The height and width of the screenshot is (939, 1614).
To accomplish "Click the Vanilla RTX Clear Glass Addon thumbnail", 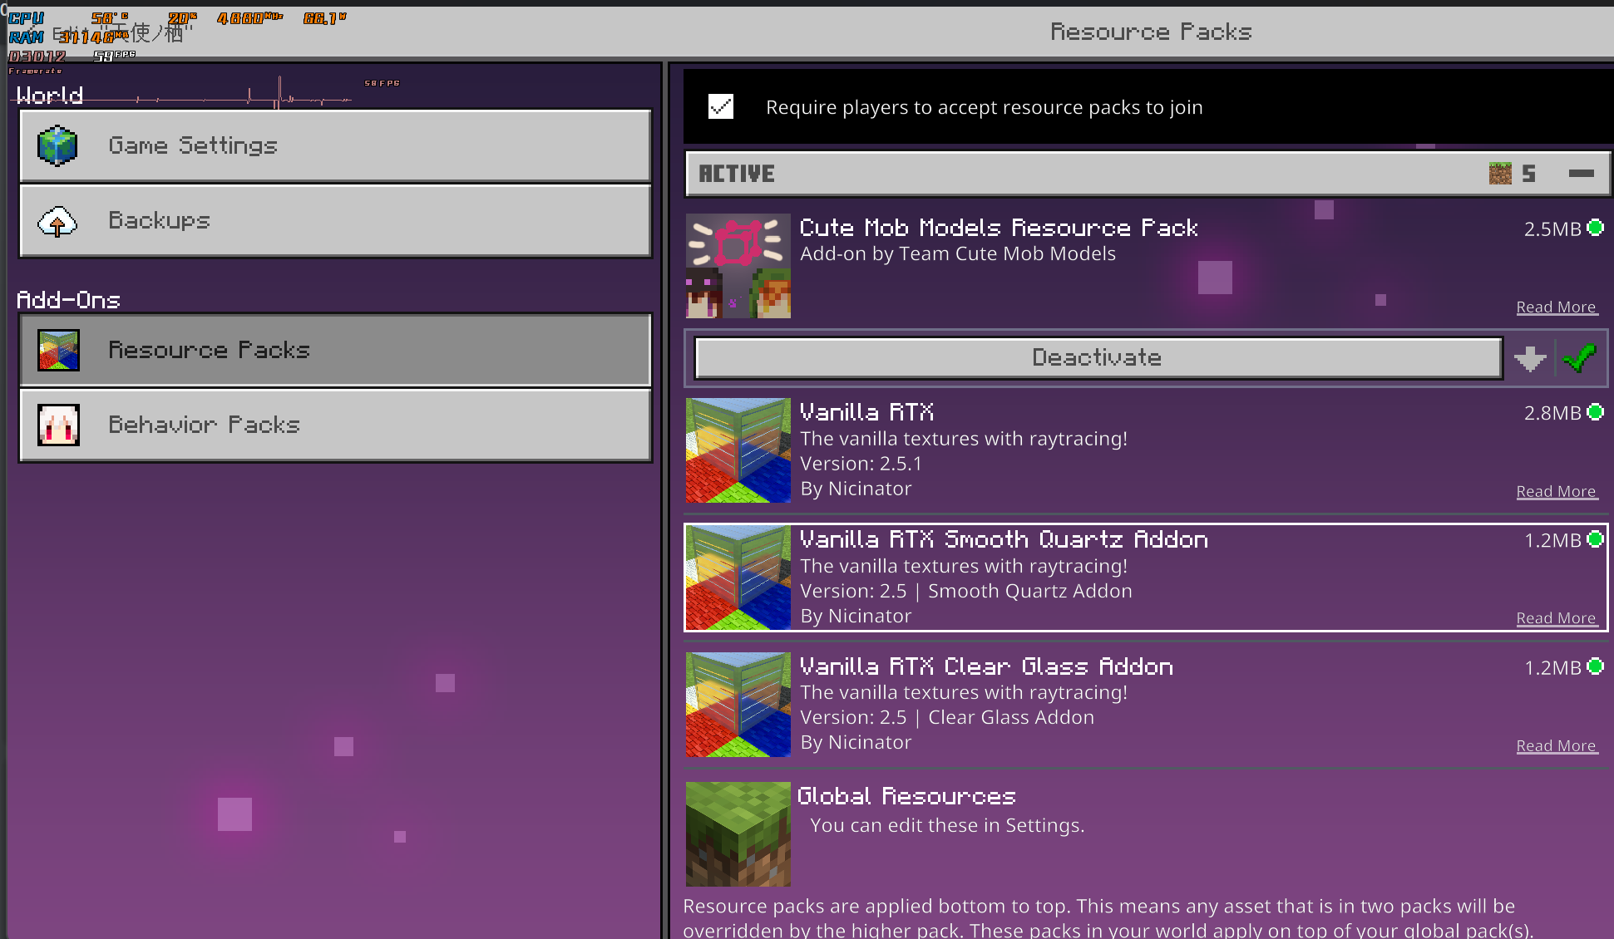I will [738, 705].
